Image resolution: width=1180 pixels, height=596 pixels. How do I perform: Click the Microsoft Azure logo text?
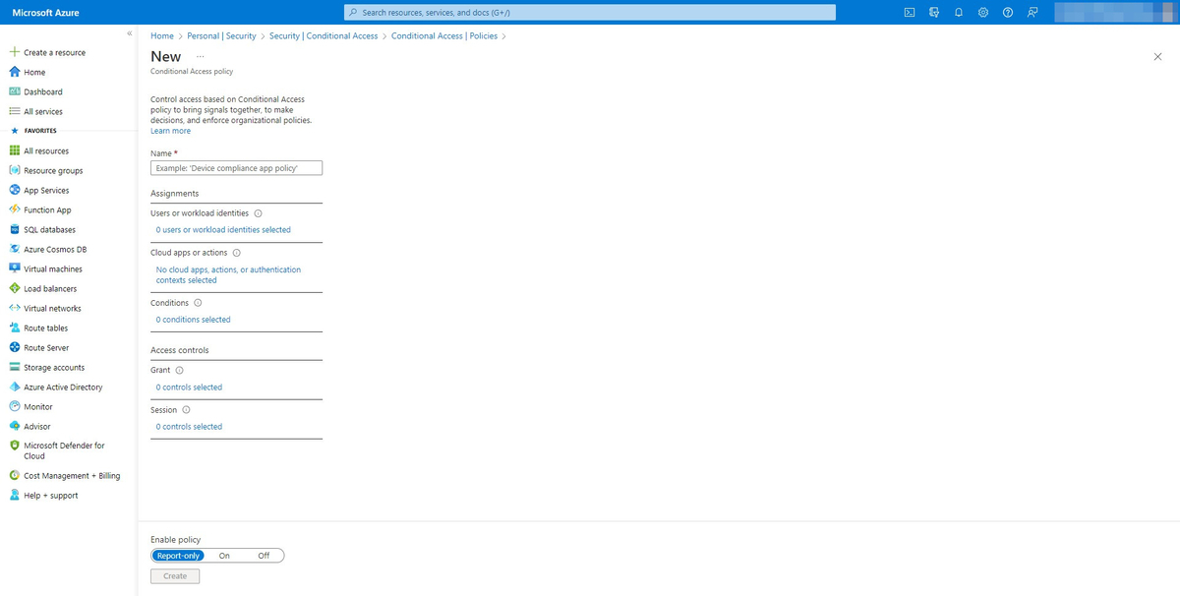pyautogui.click(x=46, y=13)
